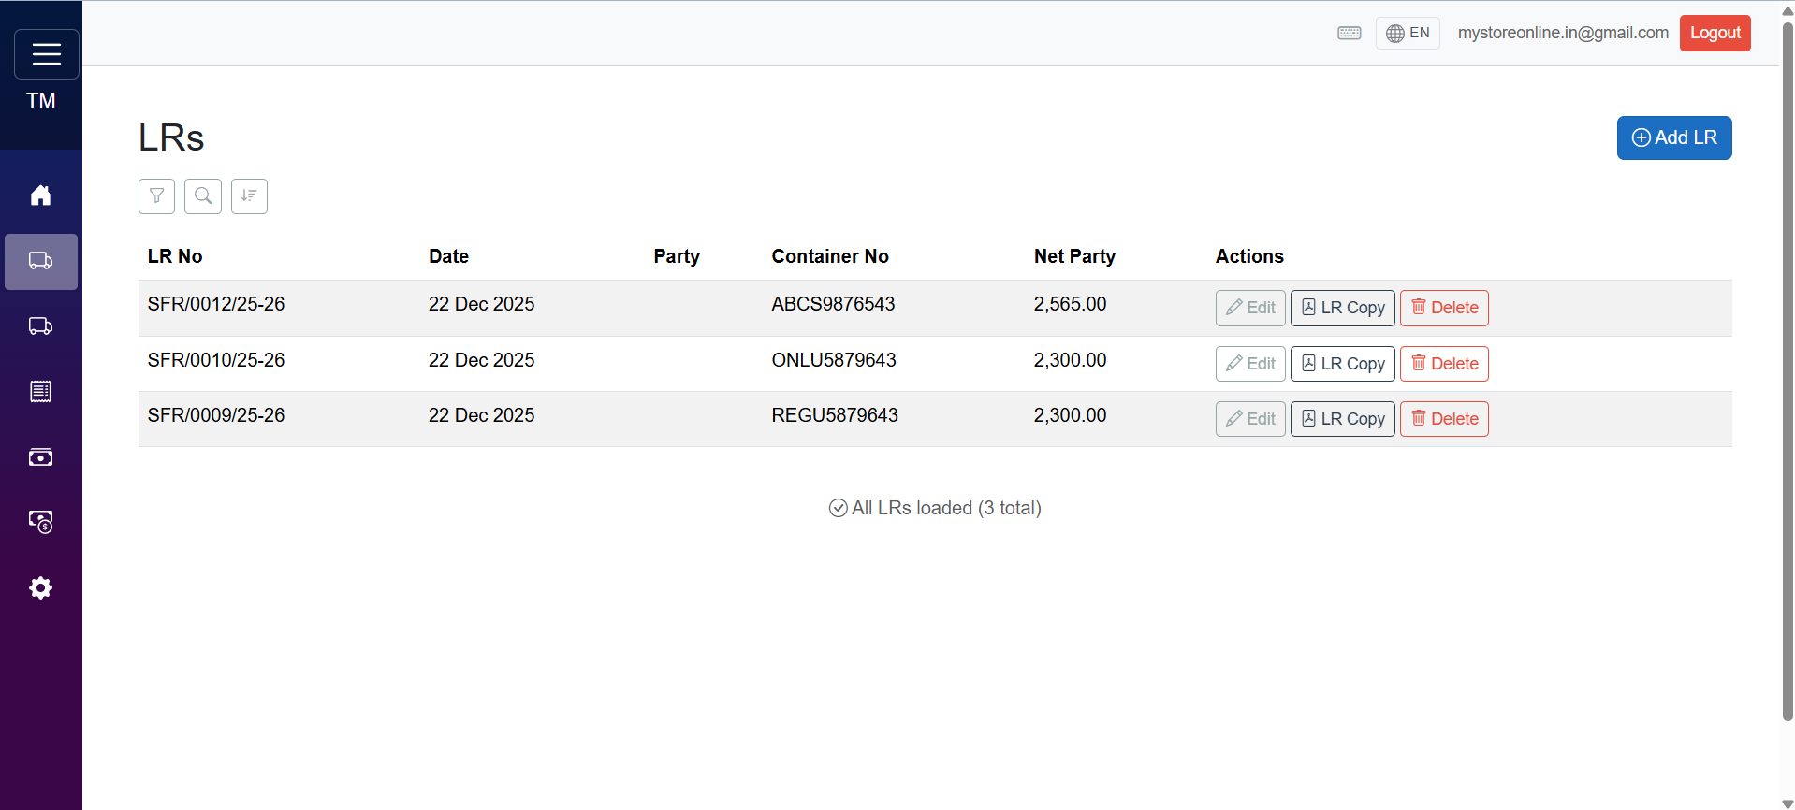Open Settings gear in sidebar

tap(40, 587)
